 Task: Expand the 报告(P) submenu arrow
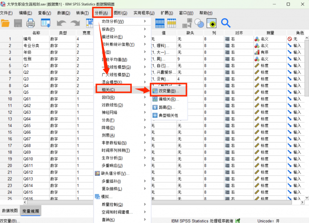click(x=145, y=29)
